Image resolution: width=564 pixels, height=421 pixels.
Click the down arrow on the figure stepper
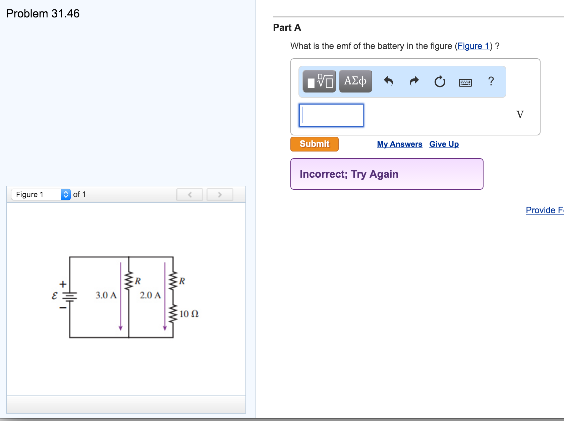[66, 197]
